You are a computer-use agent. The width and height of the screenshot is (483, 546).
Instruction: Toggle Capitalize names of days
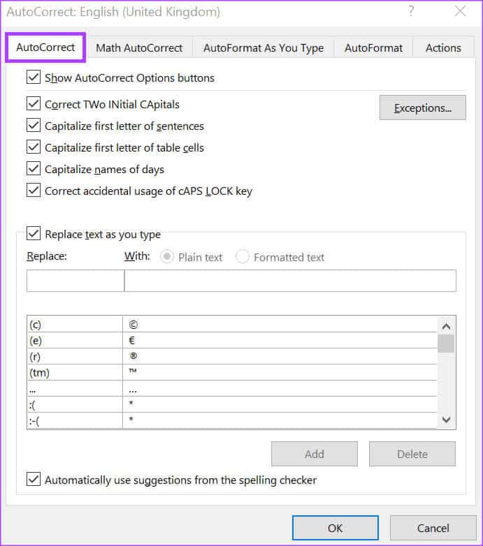33,169
